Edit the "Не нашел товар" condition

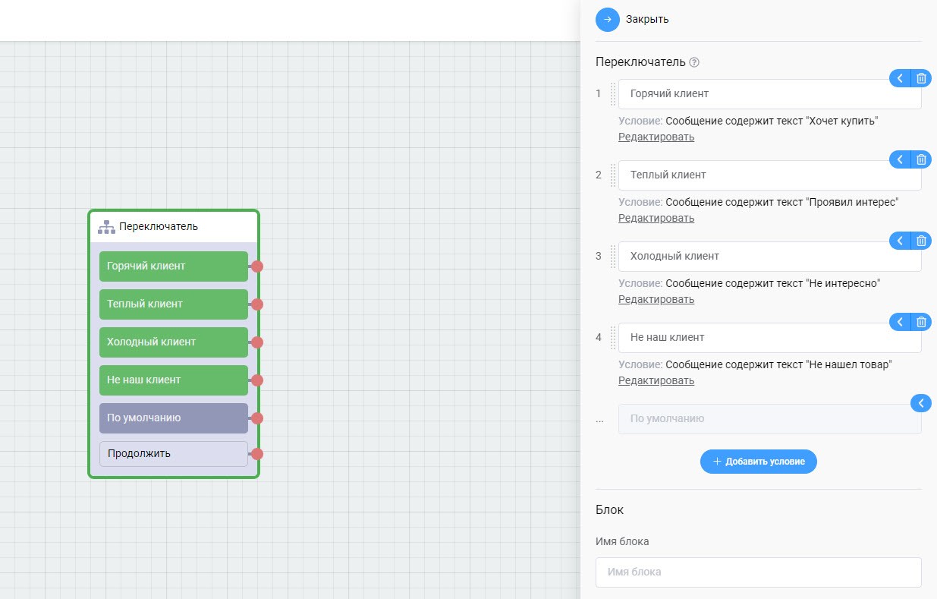(x=656, y=380)
